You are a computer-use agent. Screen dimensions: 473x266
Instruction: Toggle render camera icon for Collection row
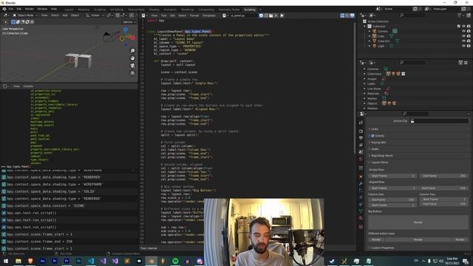coord(469,27)
